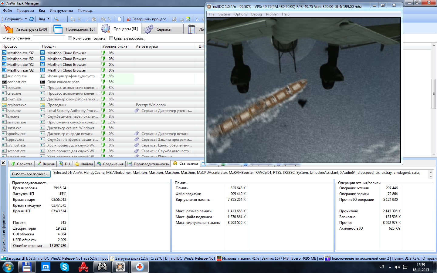This screenshot has width=437, height=273.
Task: Click the floppy disk icon in taskbar
Action: click(x=27, y=267)
